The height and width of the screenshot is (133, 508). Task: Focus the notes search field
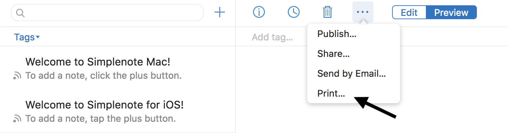point(113,13)
